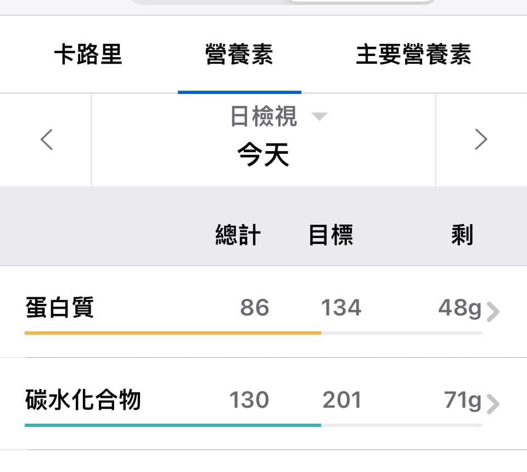
Task: Click the 碳水化合物 nutrient label
Action: (x=83, y=400)
